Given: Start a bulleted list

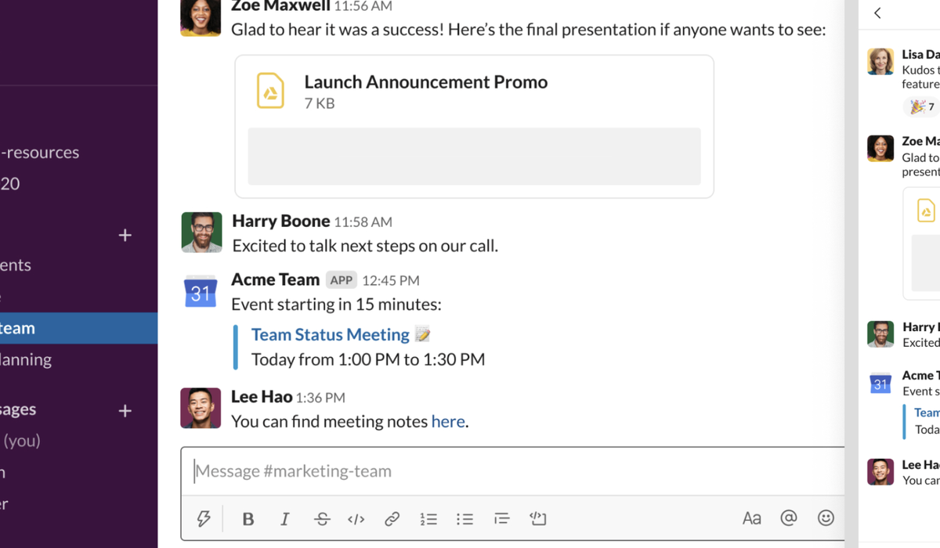Looking at the screenshot, I should click(465, 518).
